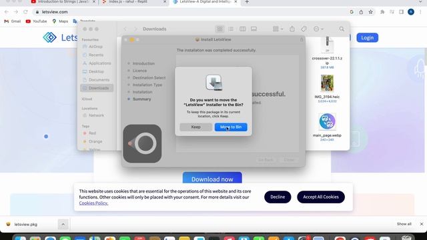This screenshot has height=240, width=427.
Task: Open the YouTube bookmark
Action: point(36,21)
